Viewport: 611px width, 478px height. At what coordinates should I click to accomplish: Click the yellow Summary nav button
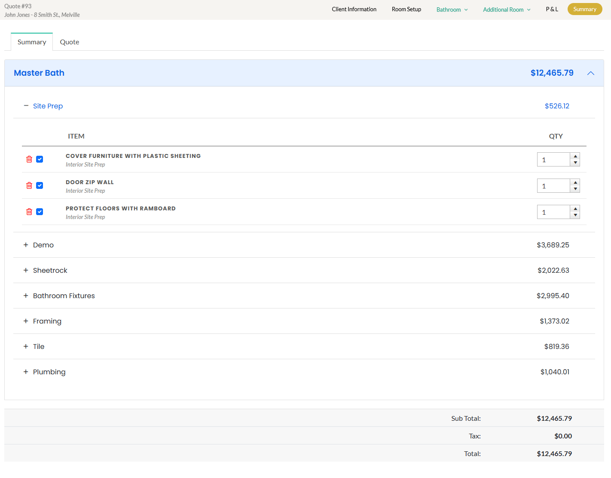click(585, 9)
